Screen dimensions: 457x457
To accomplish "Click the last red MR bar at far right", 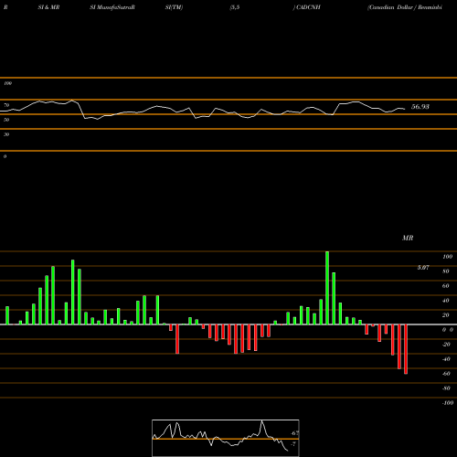I will click(x=406, y=349).
